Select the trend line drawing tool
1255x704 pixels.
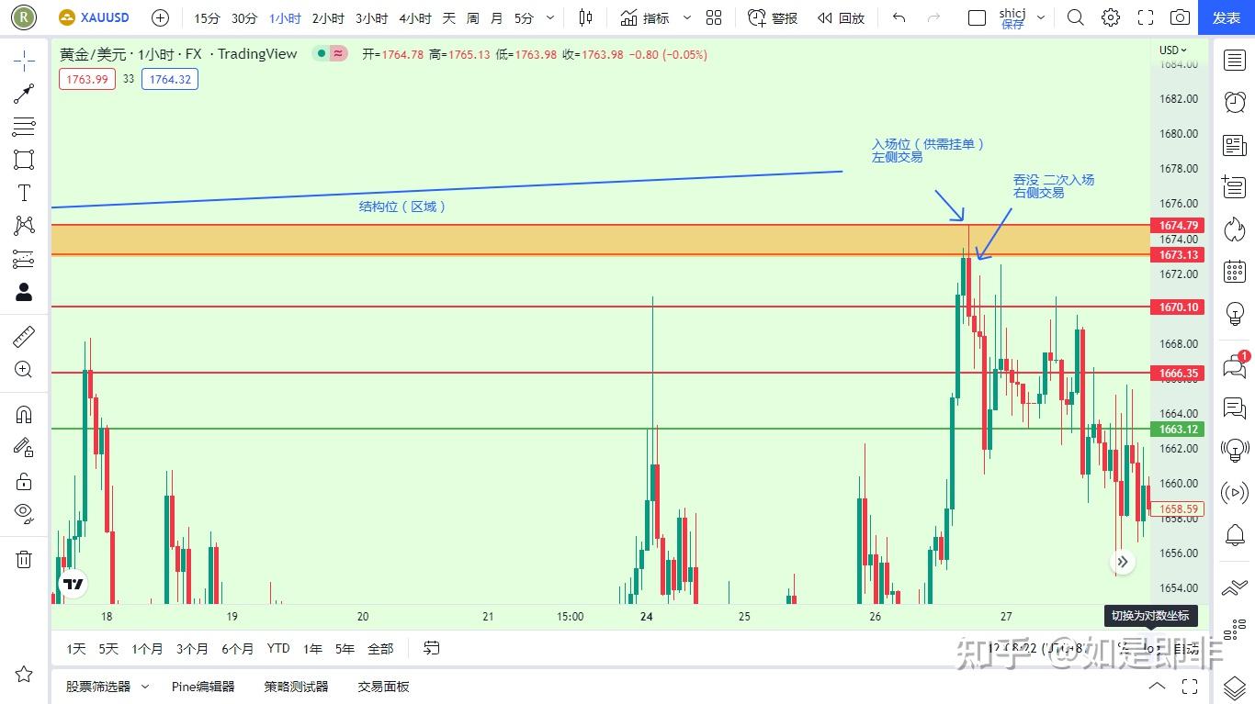point(24,94)
